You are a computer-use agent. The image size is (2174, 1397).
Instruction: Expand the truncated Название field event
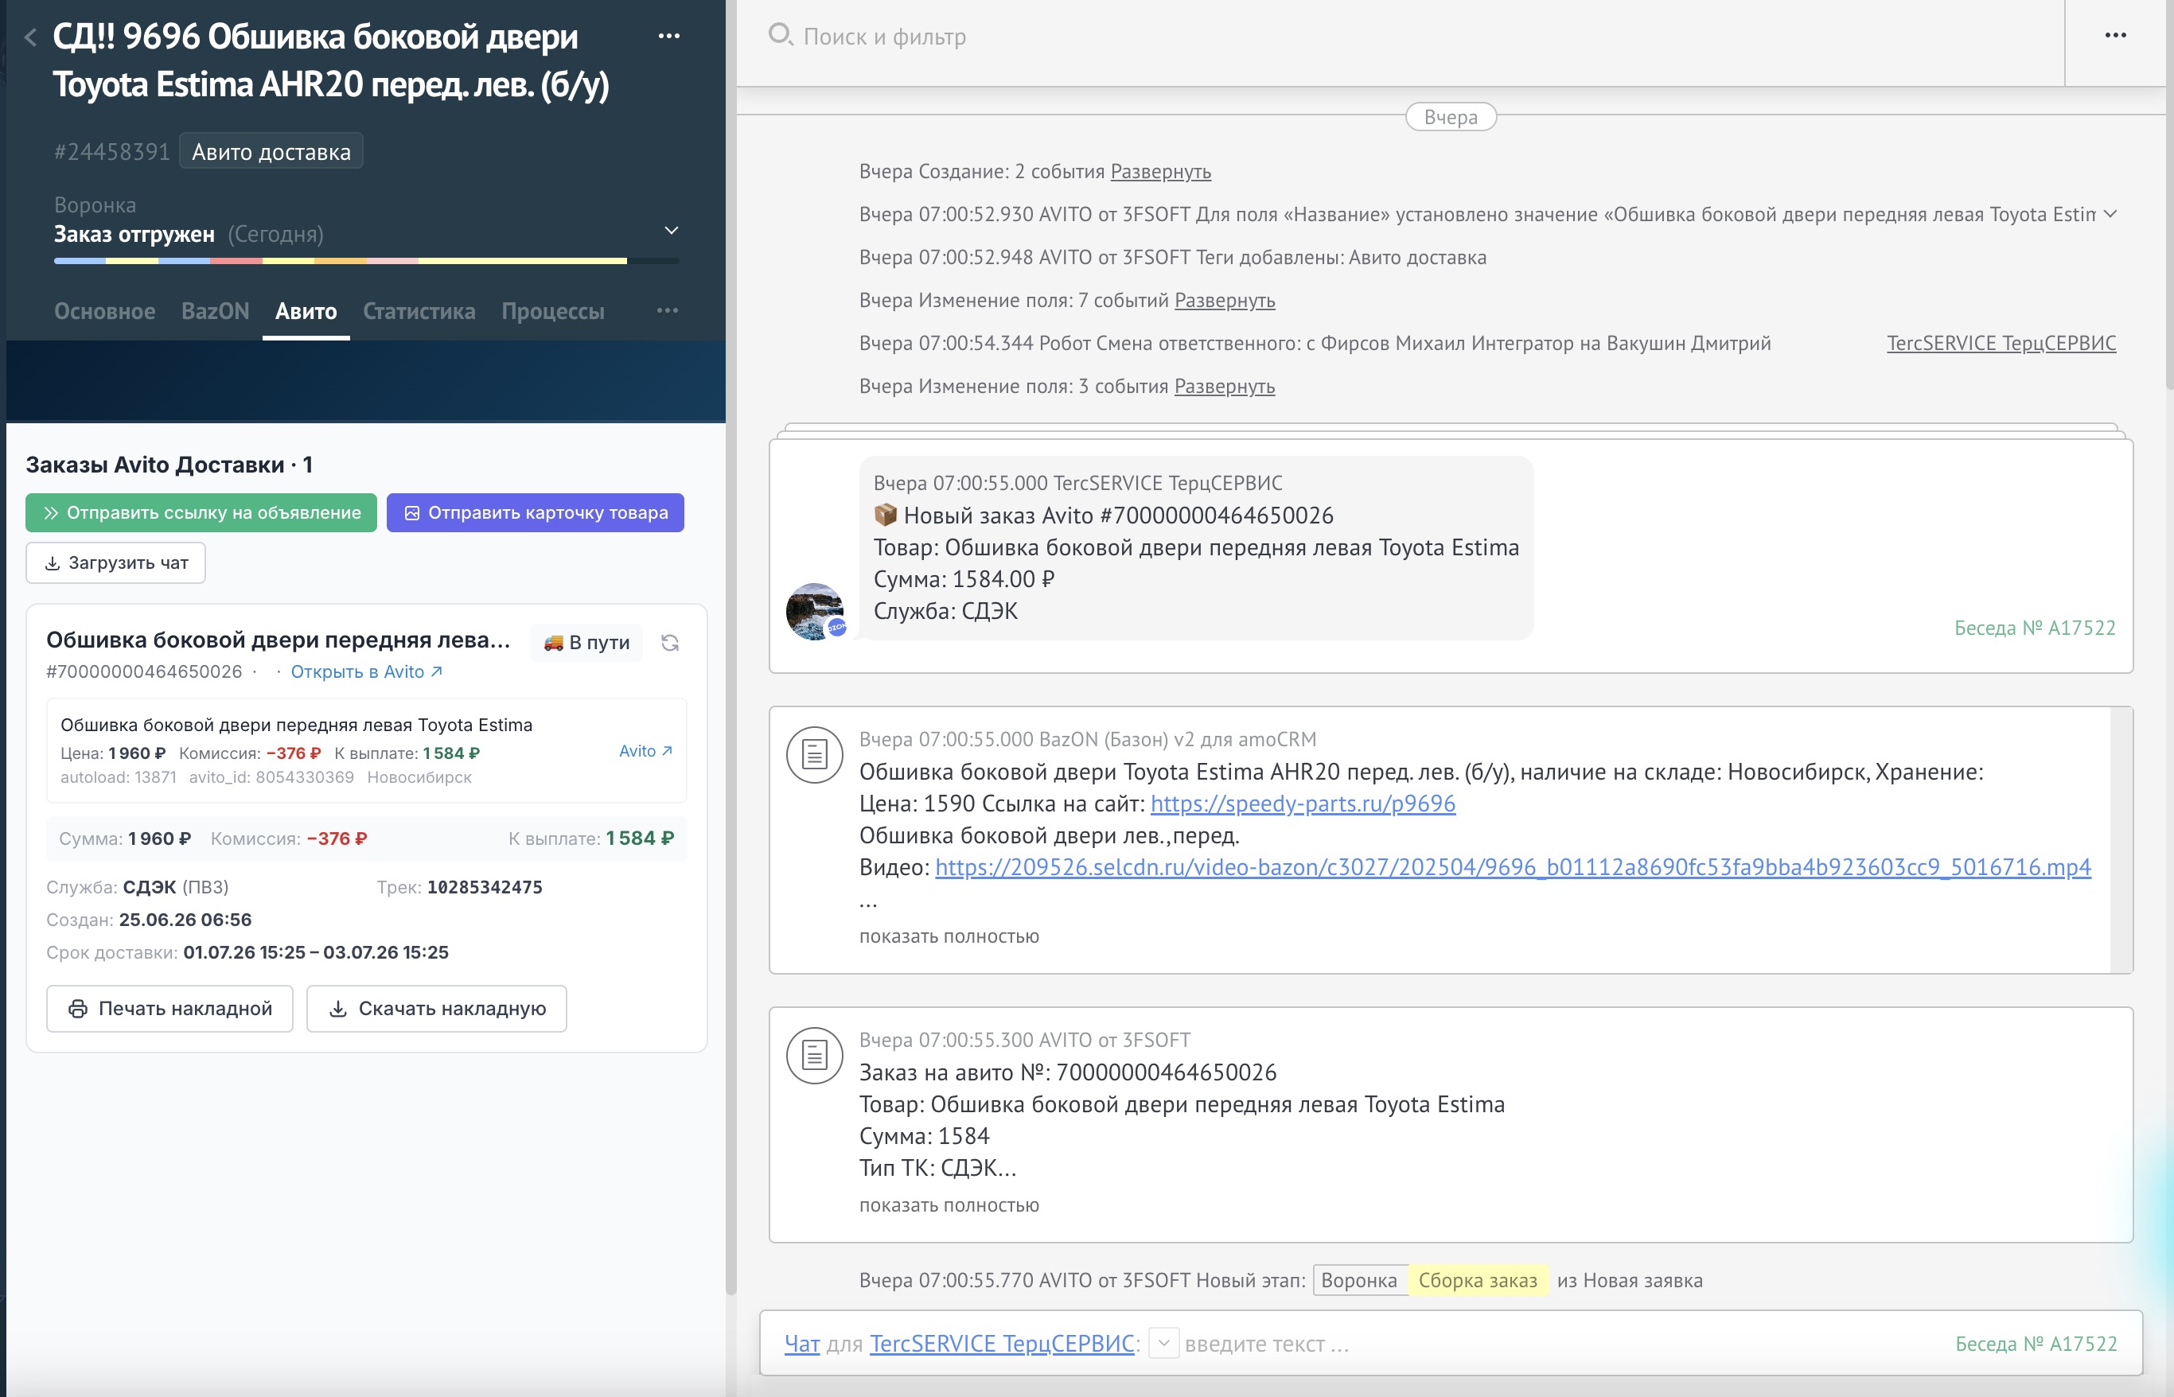click(x=2110, y=214)
